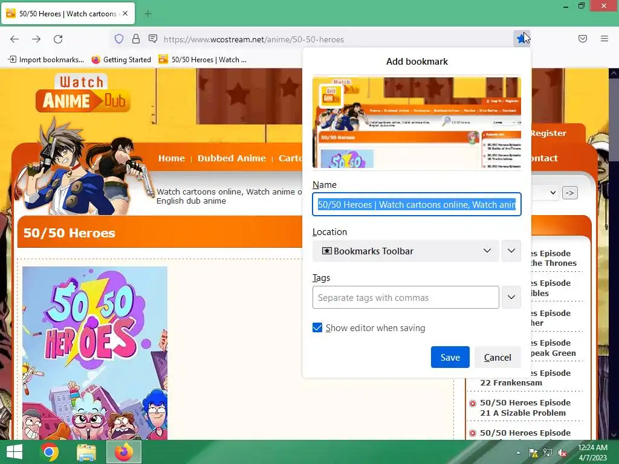
Task: Open a new tab with plus button
Action: tap(148, 14)
